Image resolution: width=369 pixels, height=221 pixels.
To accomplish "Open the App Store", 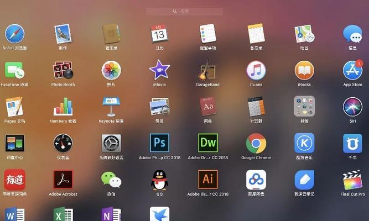I will click(x=352, y=70).
